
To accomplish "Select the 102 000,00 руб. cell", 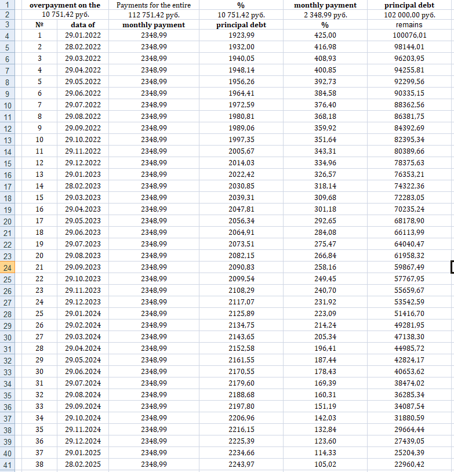I will [409, 15].
